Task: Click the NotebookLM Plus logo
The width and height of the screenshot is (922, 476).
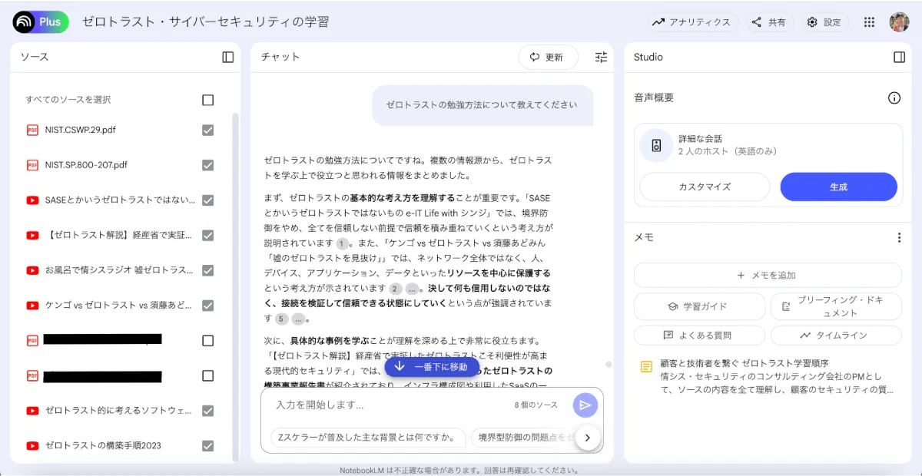Action: pyautogui.click(x=41, y=22)
